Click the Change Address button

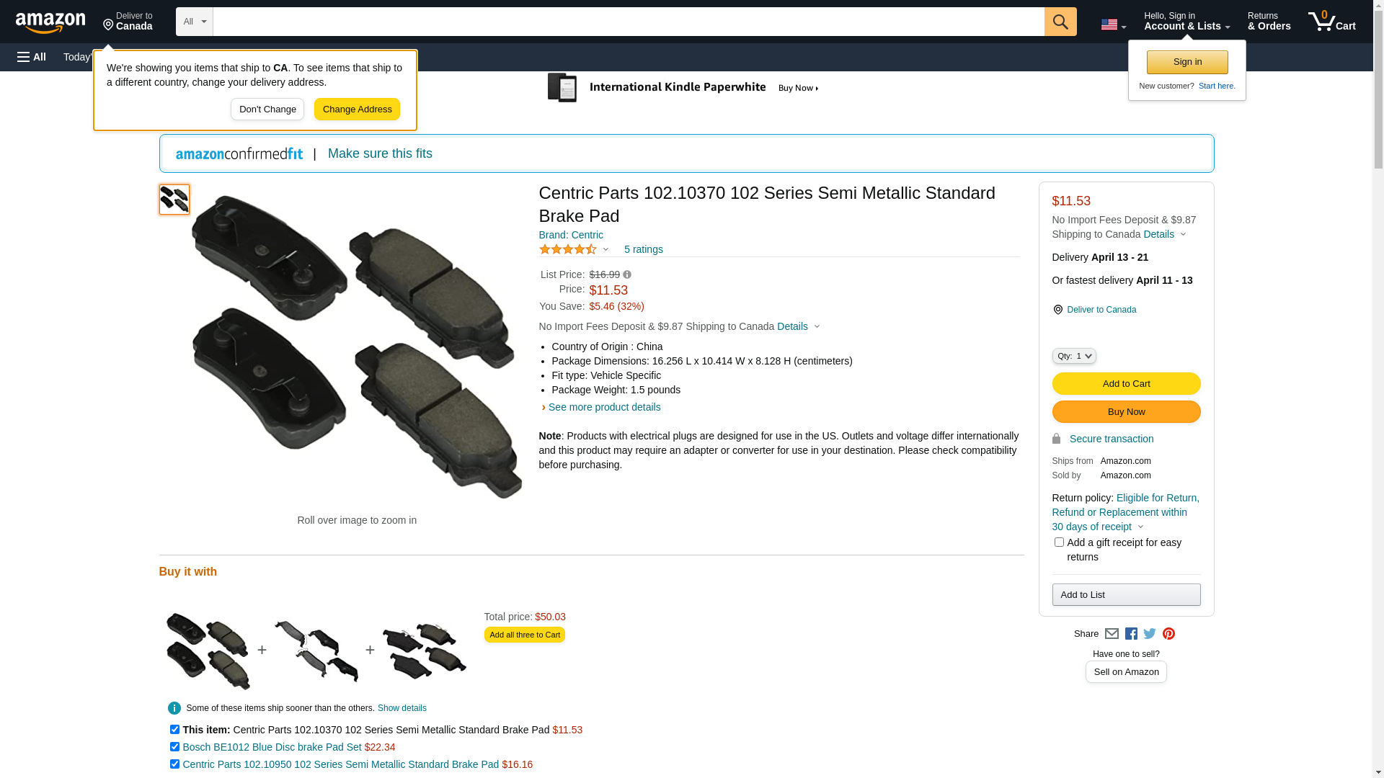(357, 109)
